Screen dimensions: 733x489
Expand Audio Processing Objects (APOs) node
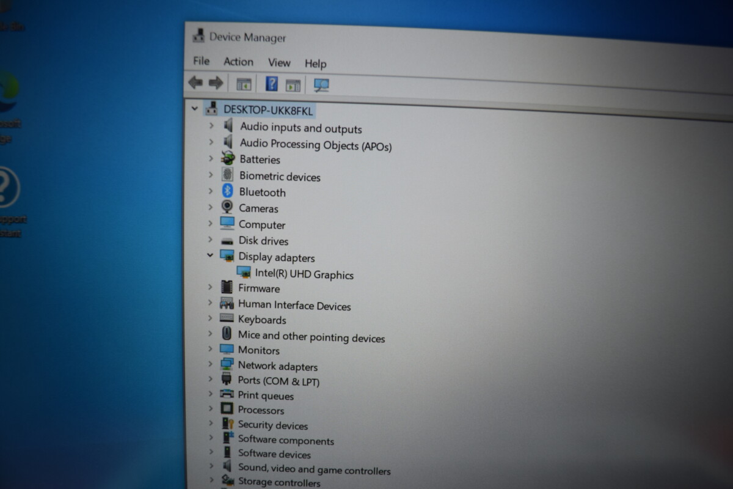click(x=211, y=142)
